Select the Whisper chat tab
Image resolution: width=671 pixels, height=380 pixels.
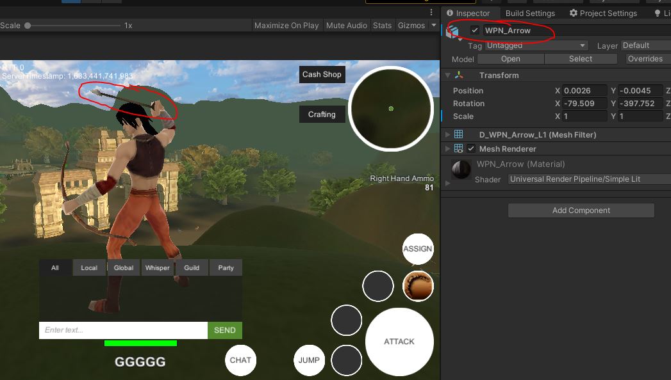point(158,267)
